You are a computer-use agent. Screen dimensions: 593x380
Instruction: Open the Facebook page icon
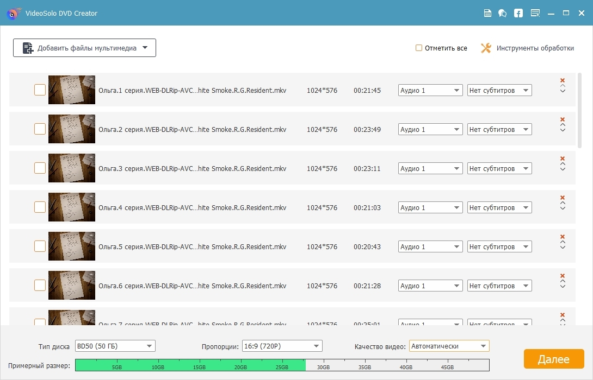coord(518,13)
